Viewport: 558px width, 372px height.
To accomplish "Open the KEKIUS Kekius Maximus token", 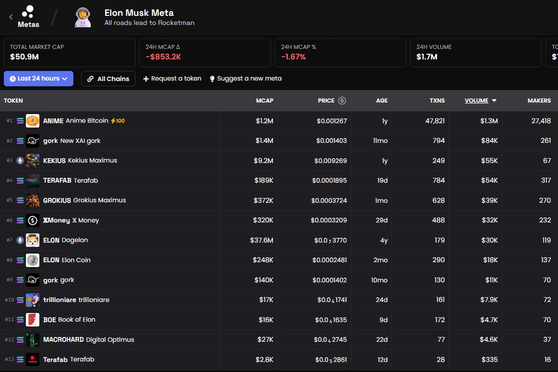I will [x=80, y=161].
